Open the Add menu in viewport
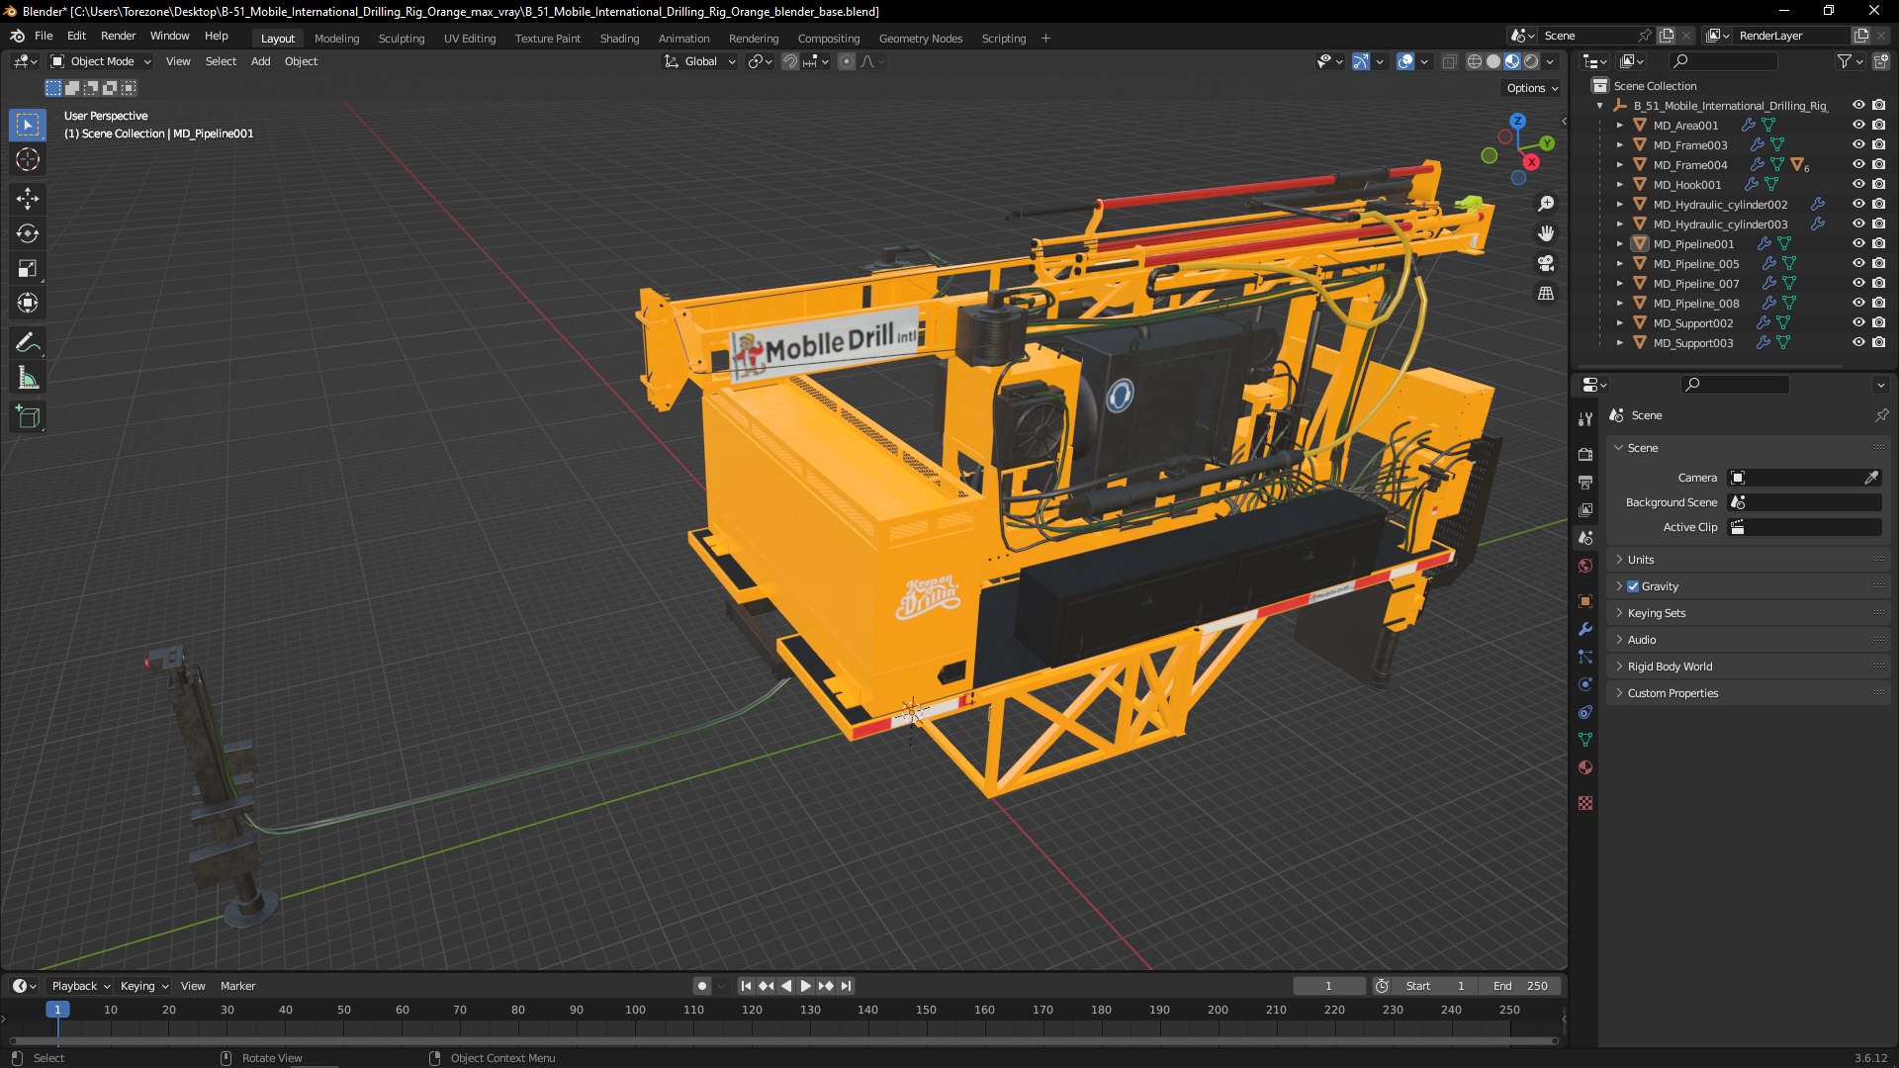Screen dimensions: 1899x1068 click(x=260, y=61)
